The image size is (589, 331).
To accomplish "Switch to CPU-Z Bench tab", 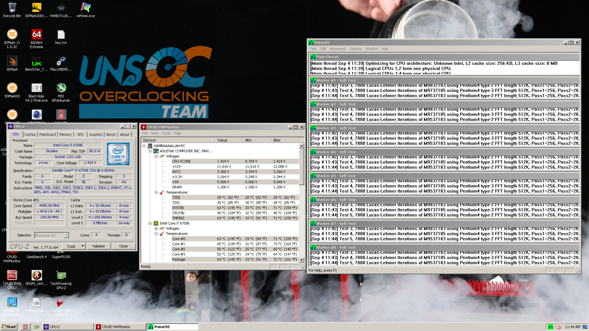I will (111, 135).
